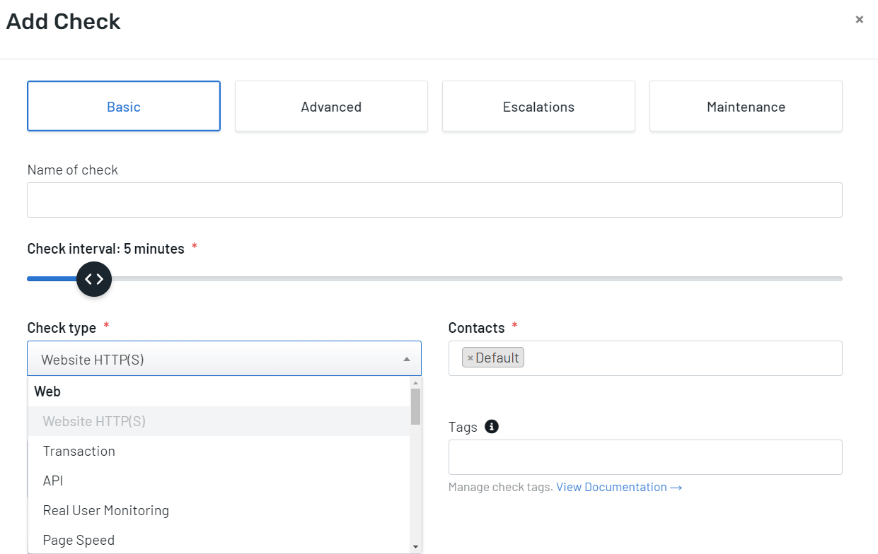The image size is (878, 554).
Task: Select Transaction from the check type list
Action: 79,451
